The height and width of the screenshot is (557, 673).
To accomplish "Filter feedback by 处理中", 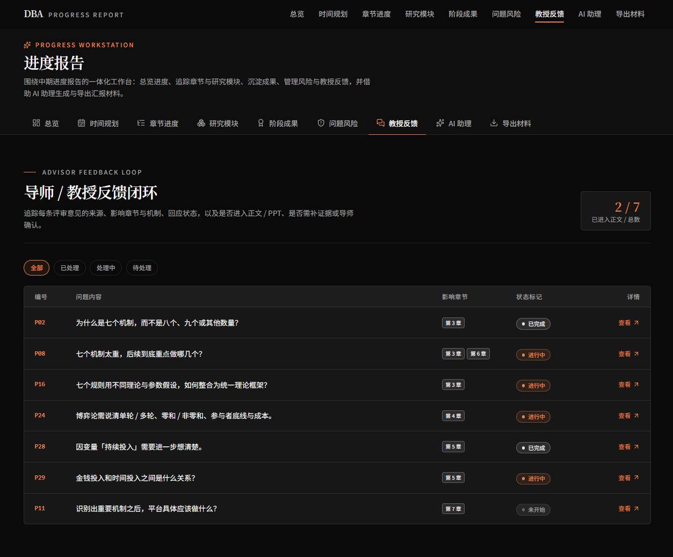I will [106, 267].
